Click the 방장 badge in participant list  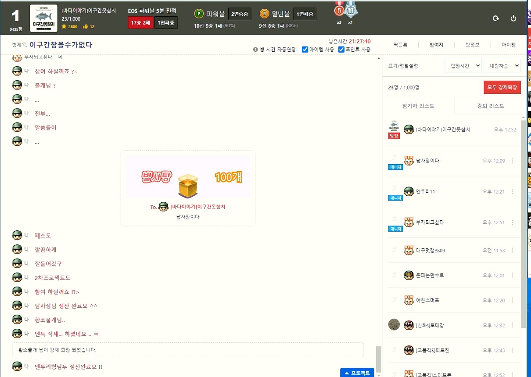click(x=394, y=136)
